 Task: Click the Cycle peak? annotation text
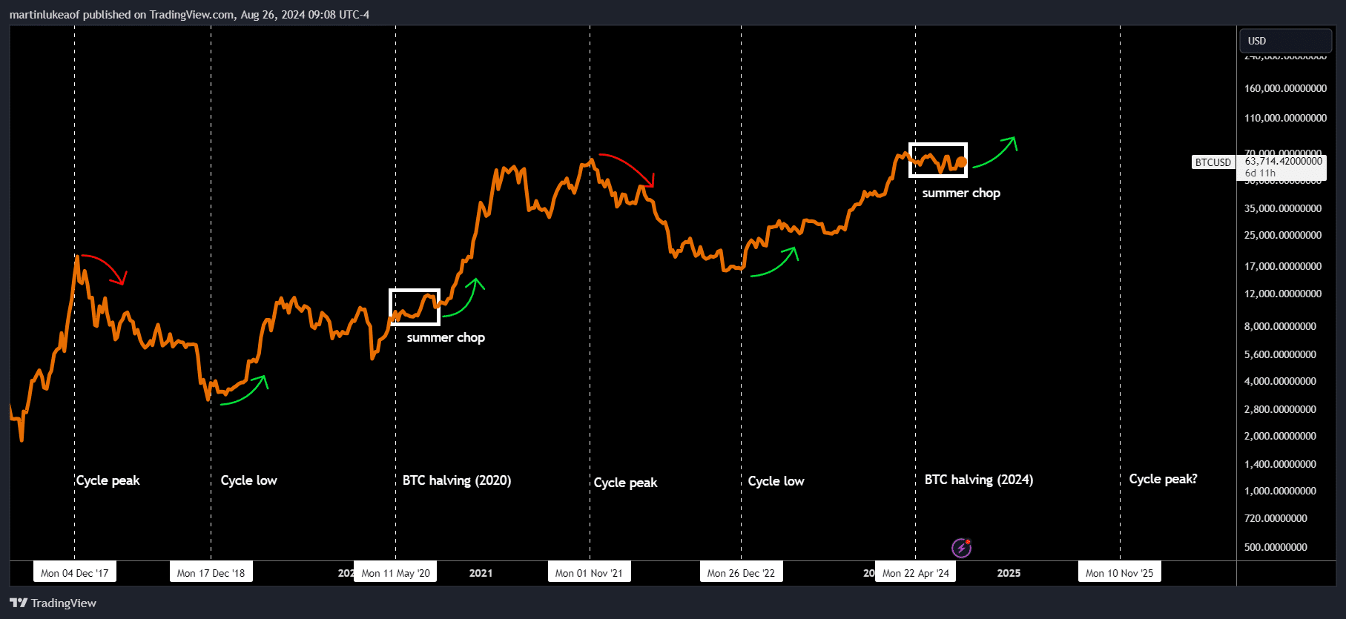(x=1163, y=479)
